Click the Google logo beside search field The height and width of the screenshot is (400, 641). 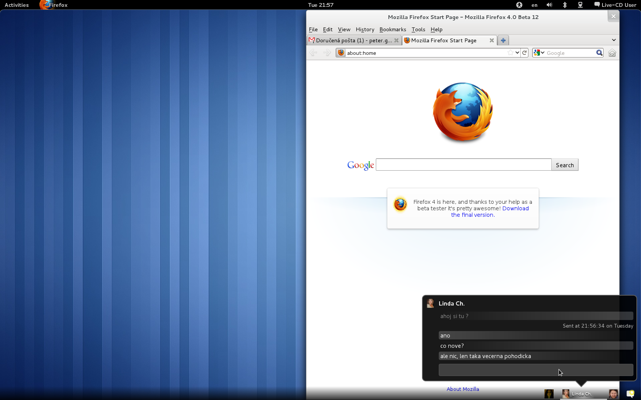point(361,165)
